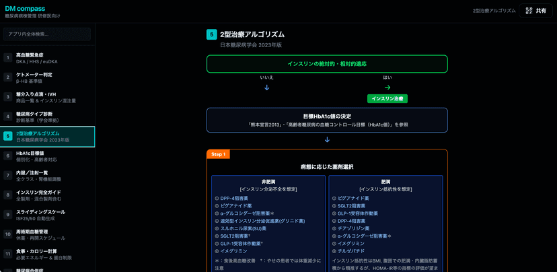Click GLP-1受容体作動薬 in 肥満 list
The image size is (557, 272).
[x=358, y=213]
